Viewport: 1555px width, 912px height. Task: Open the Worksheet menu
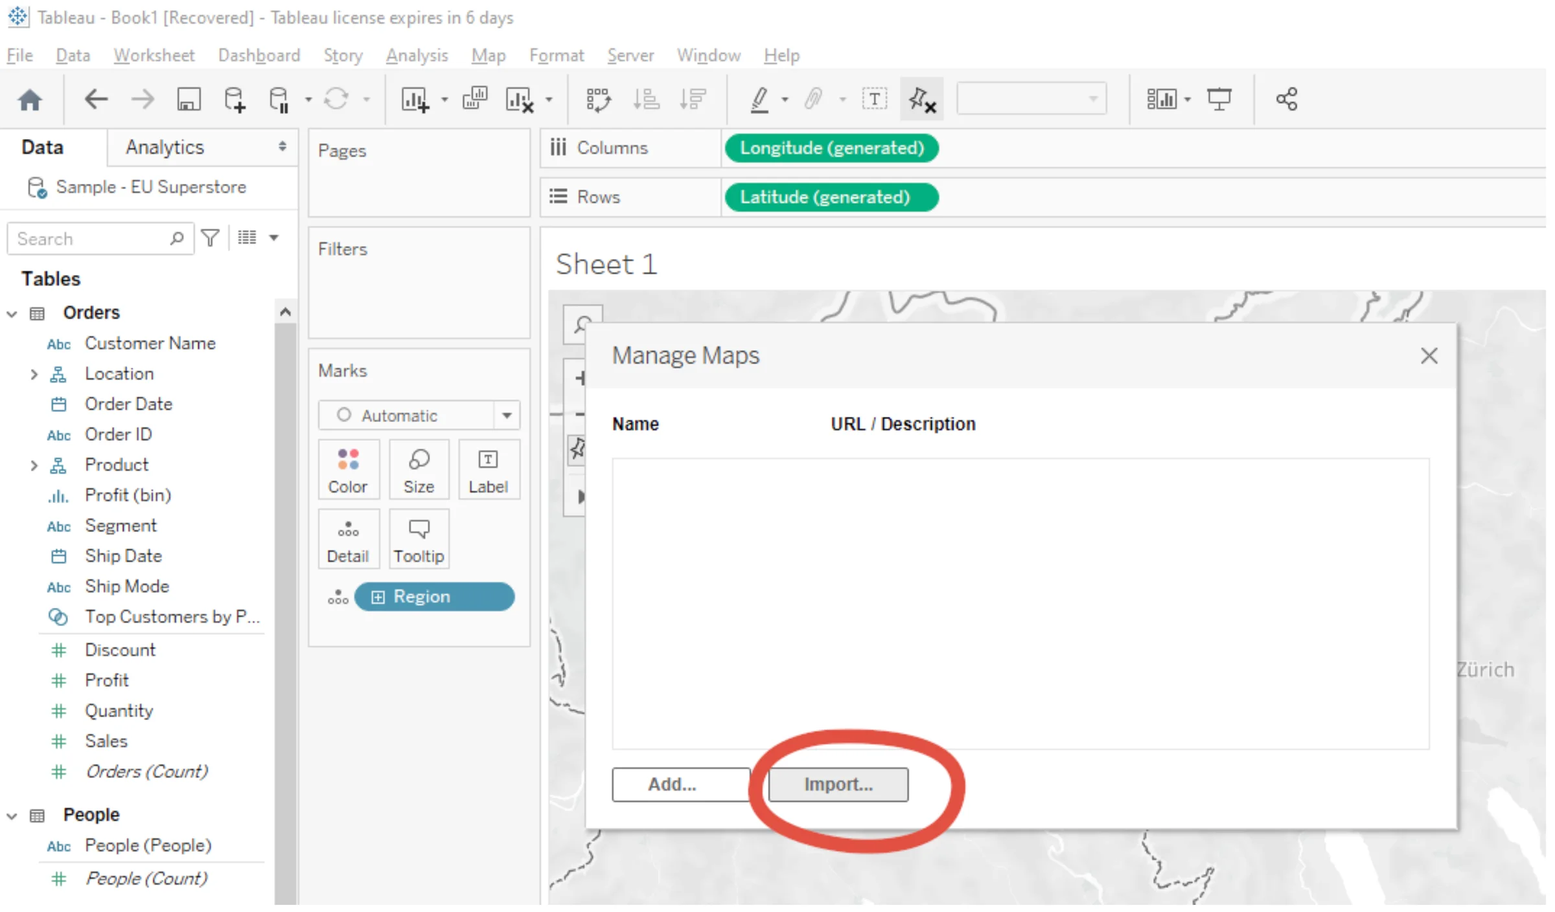click(154, 56)
